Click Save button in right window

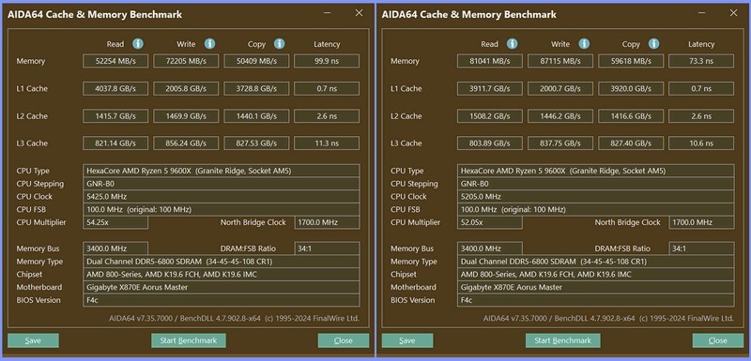tap(407, 340)
